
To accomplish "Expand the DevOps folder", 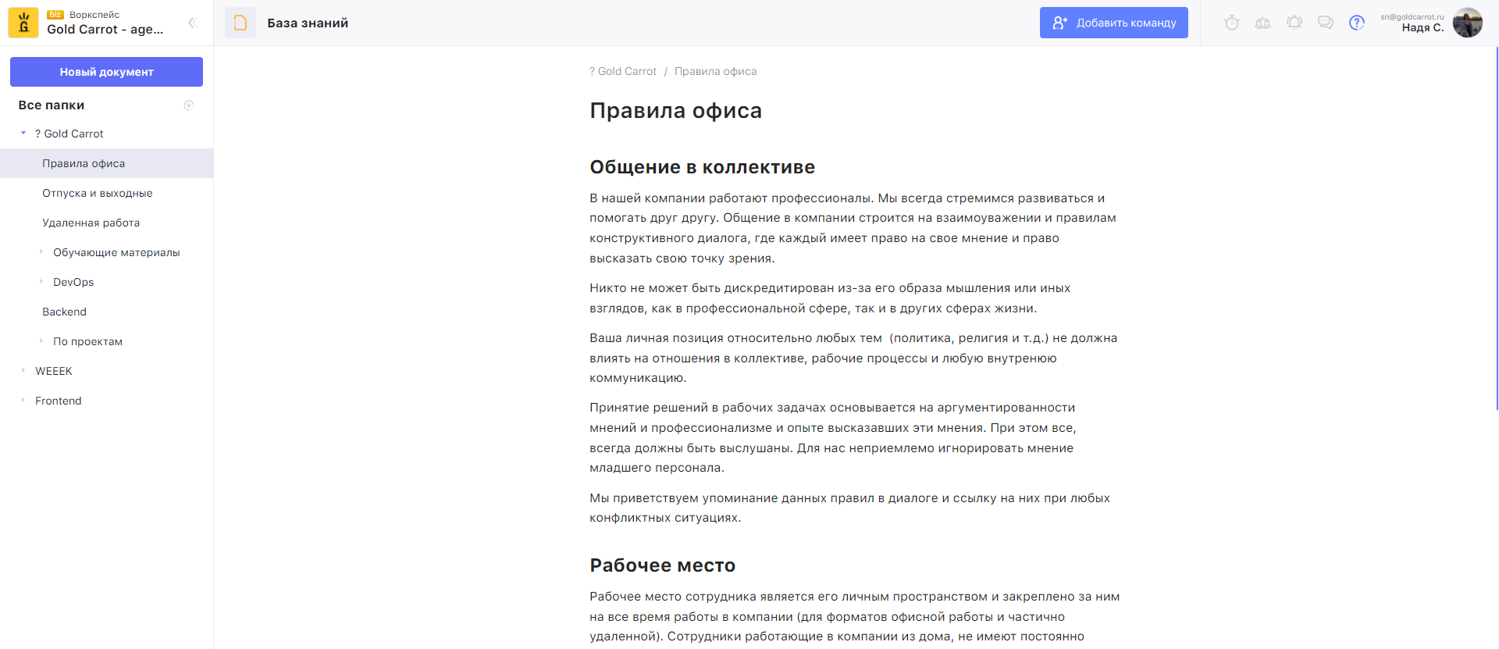I will click(x=41, y=282).
